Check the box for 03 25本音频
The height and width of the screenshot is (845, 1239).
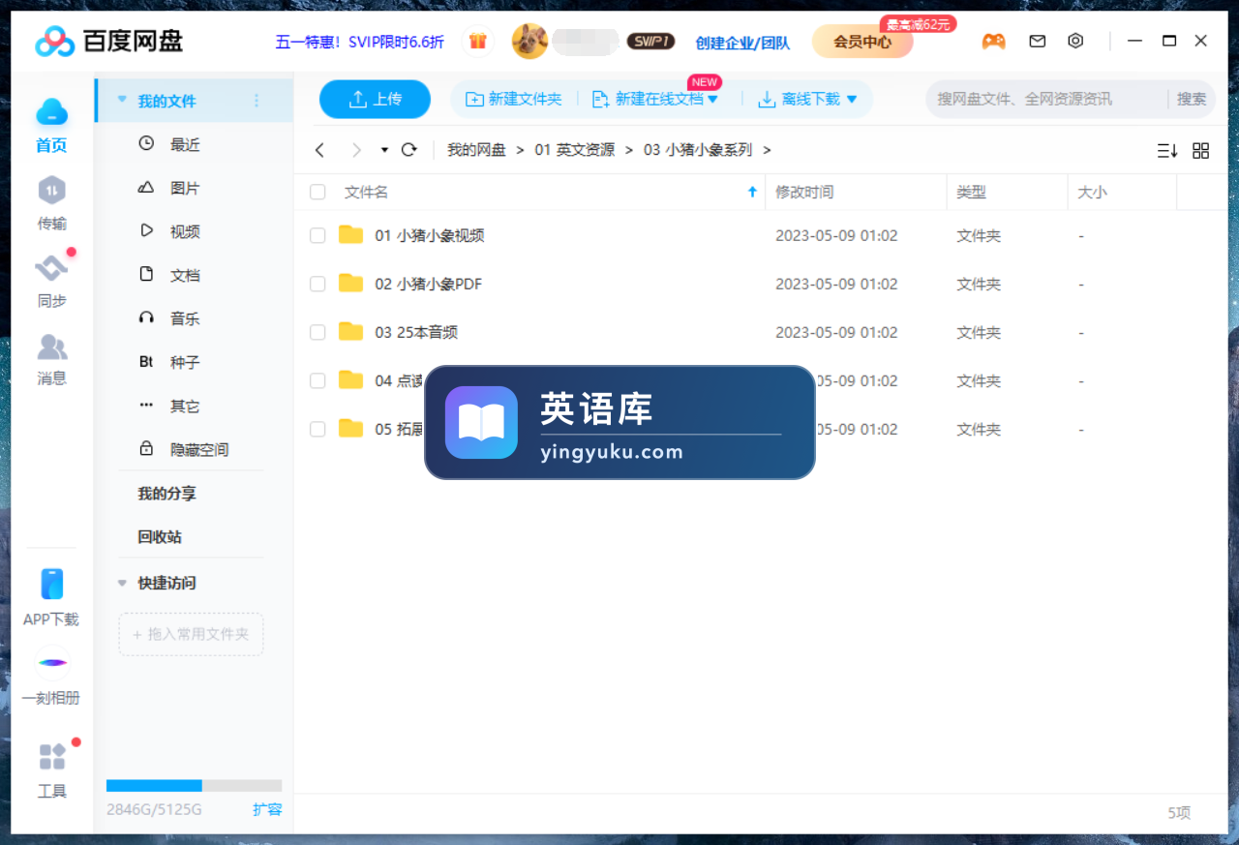pos(317,332)
